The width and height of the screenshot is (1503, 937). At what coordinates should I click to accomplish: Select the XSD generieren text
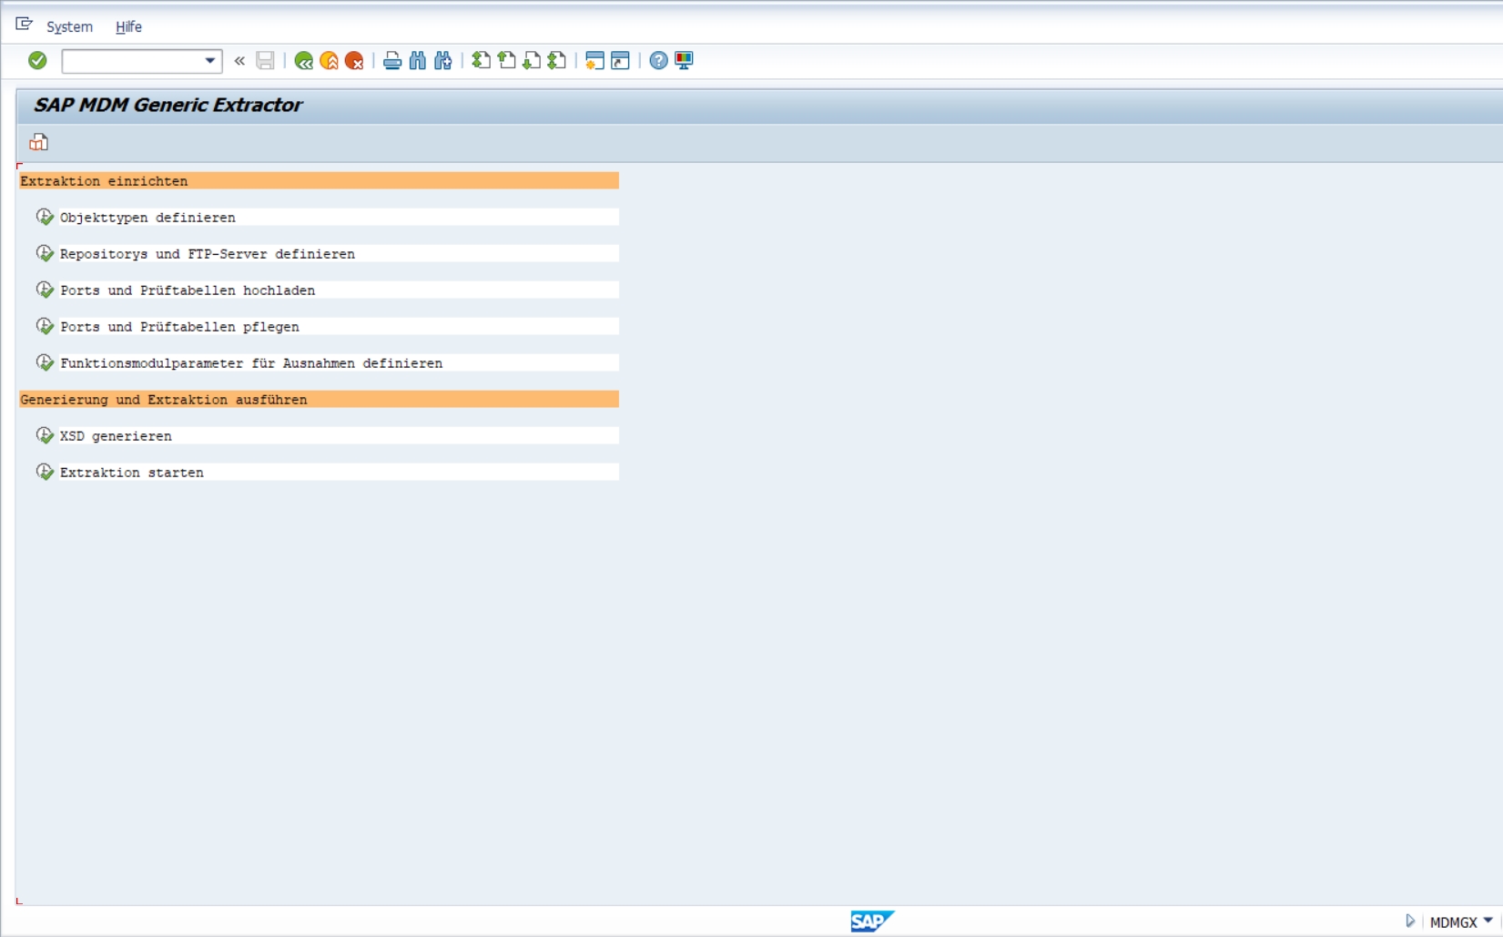pos(116,436)
